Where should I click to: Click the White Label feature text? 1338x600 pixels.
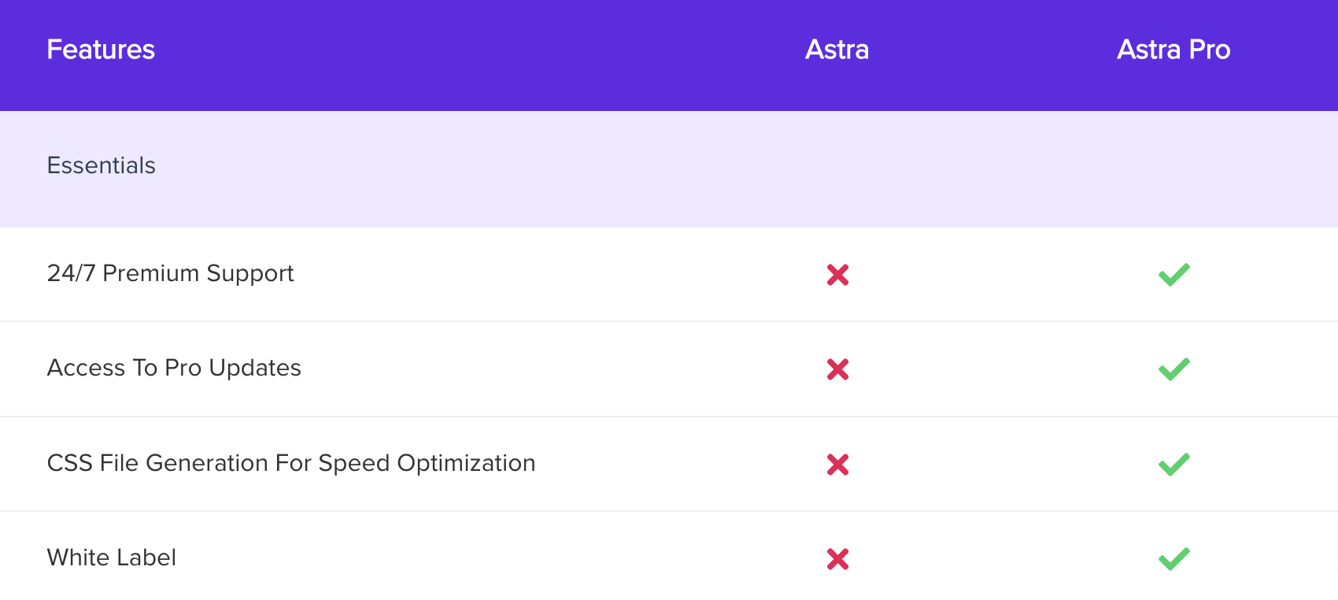pyautogui.click(x=112, y=557)
